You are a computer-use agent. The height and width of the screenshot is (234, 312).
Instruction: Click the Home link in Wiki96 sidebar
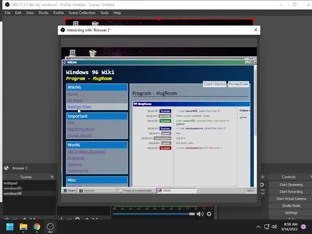coord(73,94)
